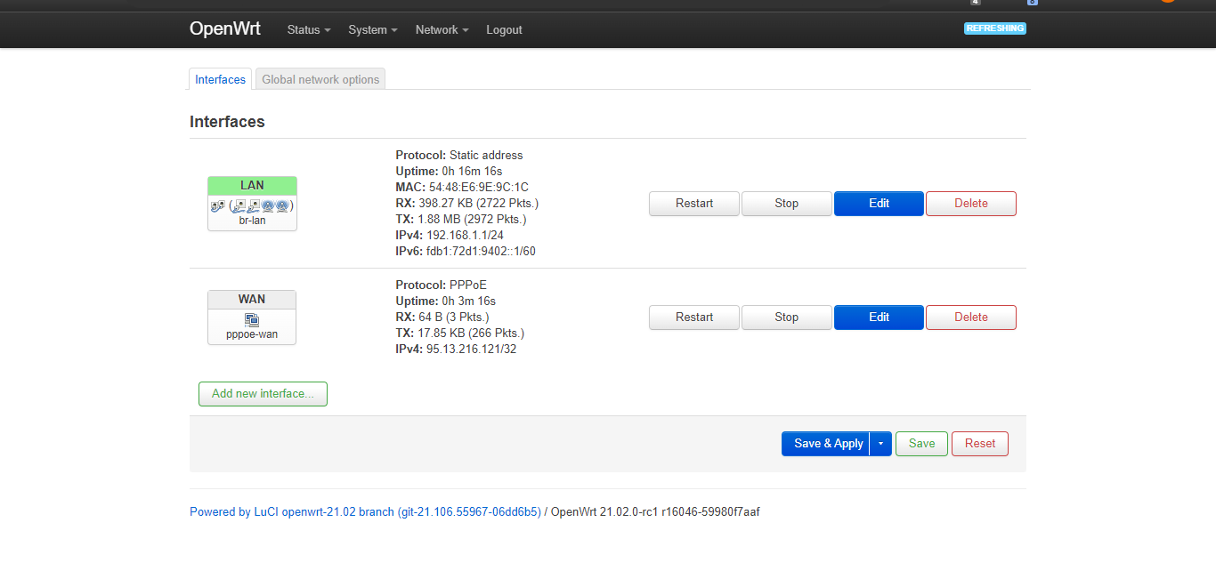This screenshot has height=587, width=1216.
Task: Delete the WAN interface
Action: 971,317
